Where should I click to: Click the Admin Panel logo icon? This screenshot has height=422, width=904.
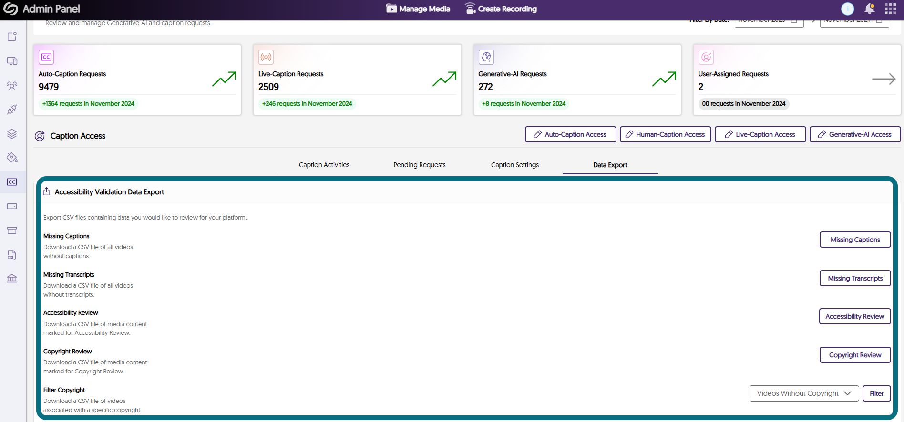[10, 9]
